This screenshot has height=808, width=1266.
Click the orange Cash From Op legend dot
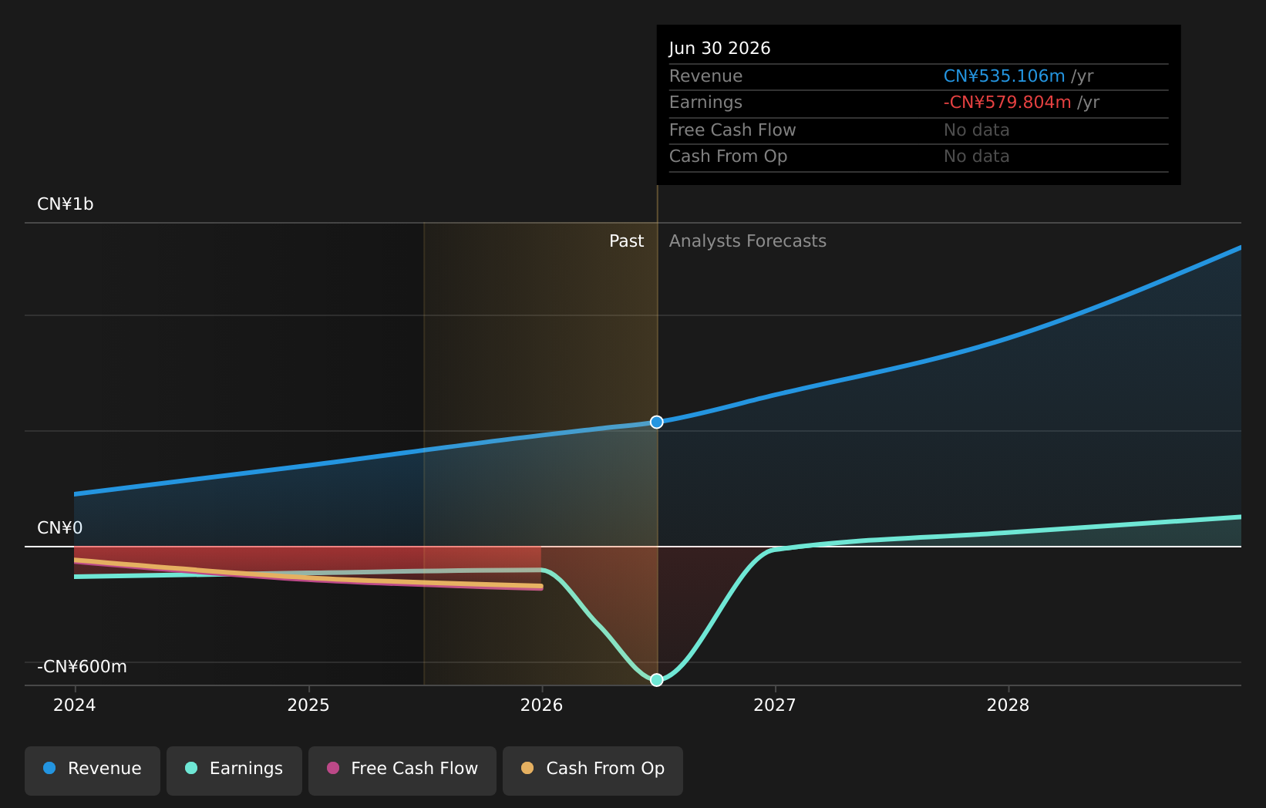tap(527, 768)
